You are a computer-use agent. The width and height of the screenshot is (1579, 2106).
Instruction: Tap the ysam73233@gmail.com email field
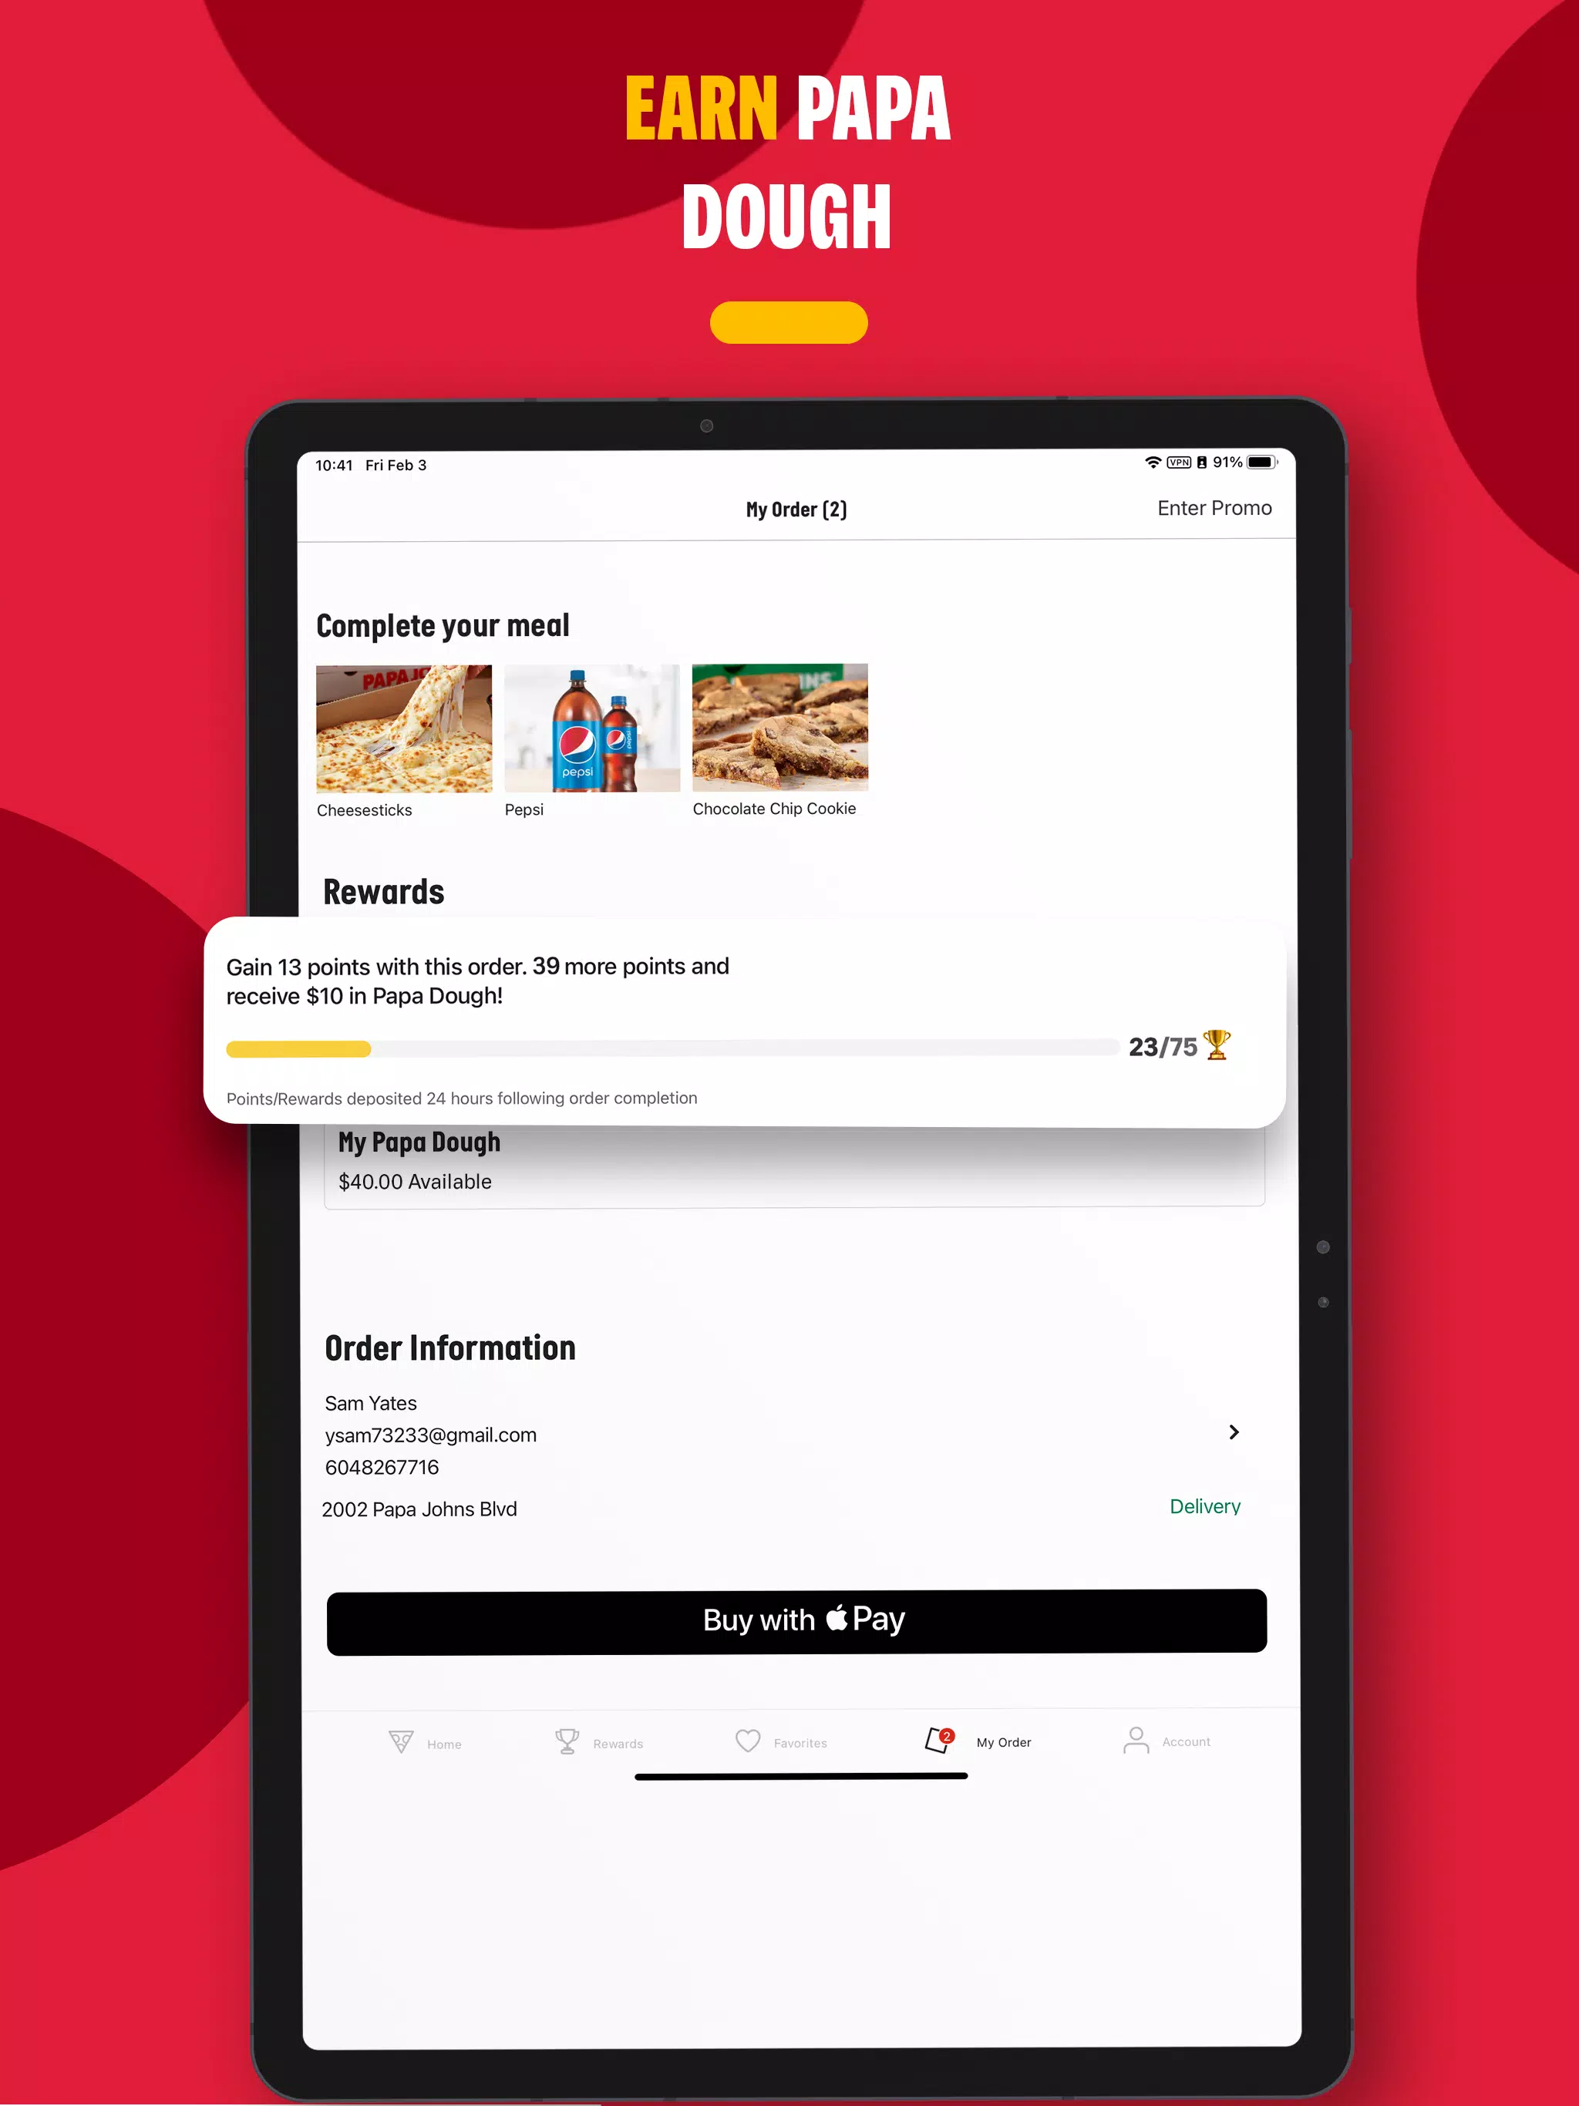[x=431, y=1435]
